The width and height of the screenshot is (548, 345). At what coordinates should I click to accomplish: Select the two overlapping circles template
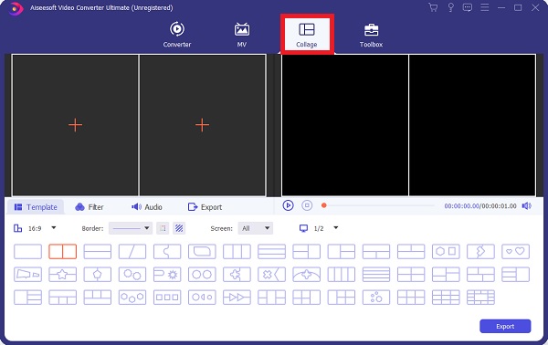(x=132, y=275)
